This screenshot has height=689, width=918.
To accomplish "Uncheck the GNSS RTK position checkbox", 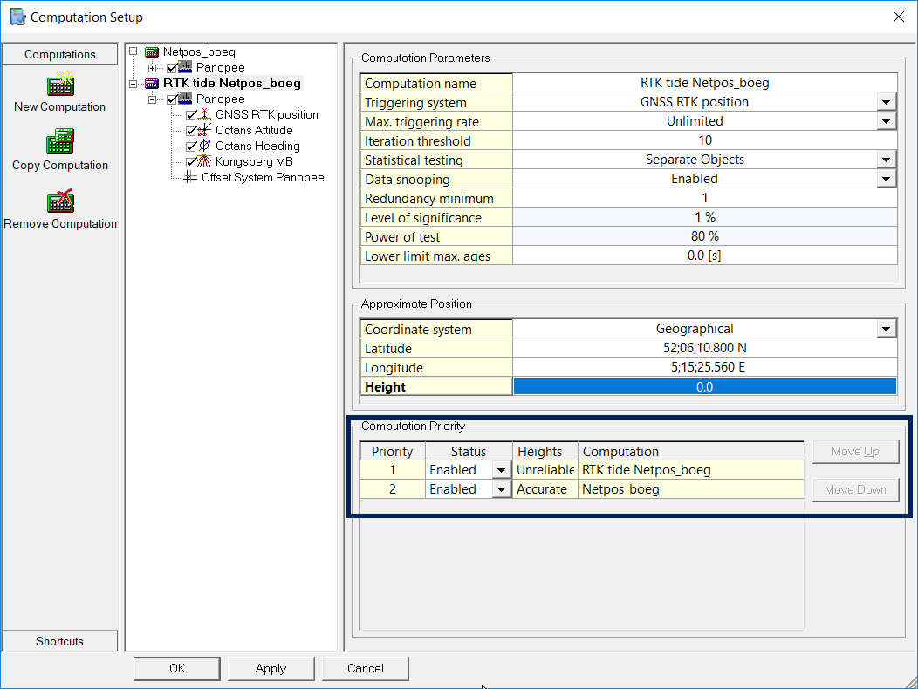I will tap(192, 114).
